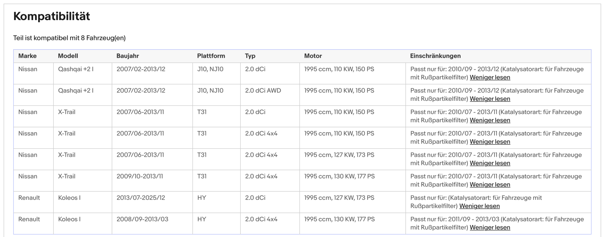Viewport: 605px width, 237px height.
Task: Click 'Koleos I' in the 2013/07-2025/12 row
Action: [x=69, y=198]
